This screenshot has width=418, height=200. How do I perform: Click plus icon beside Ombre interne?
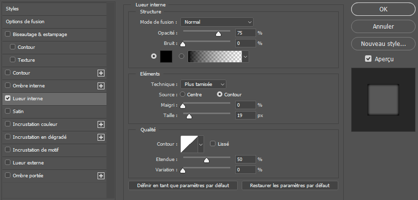coord(101,86)
